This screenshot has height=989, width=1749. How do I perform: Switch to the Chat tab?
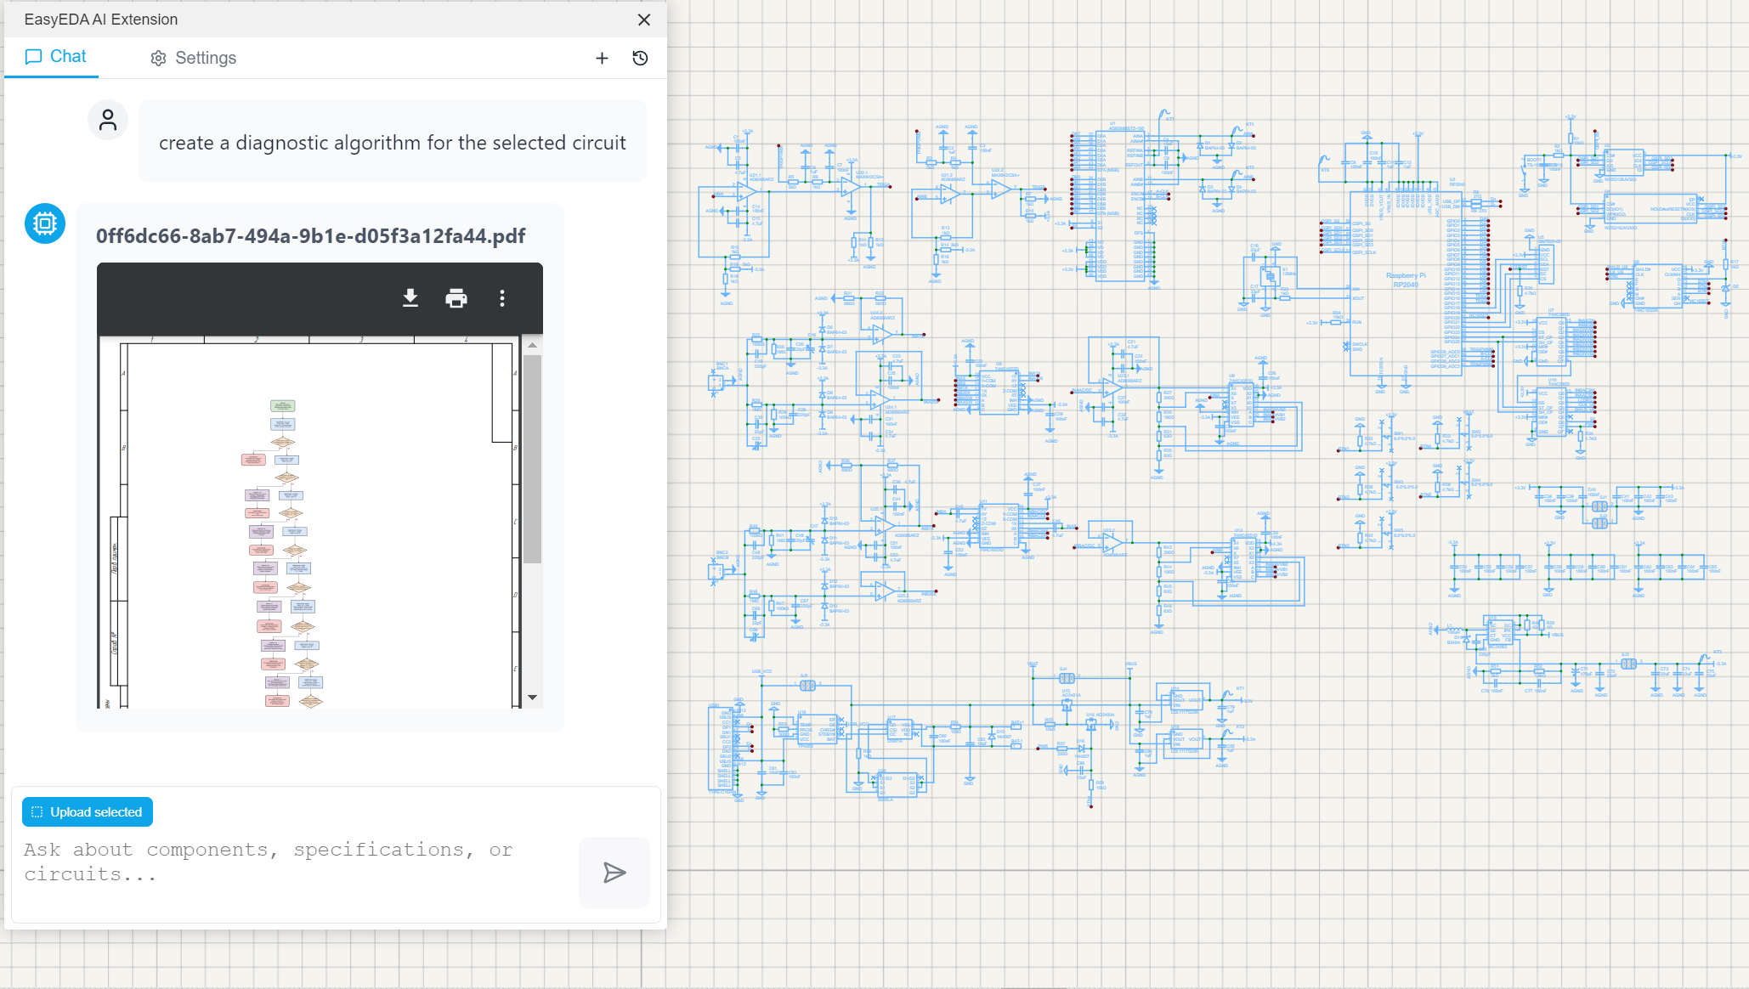coord(56,57)
